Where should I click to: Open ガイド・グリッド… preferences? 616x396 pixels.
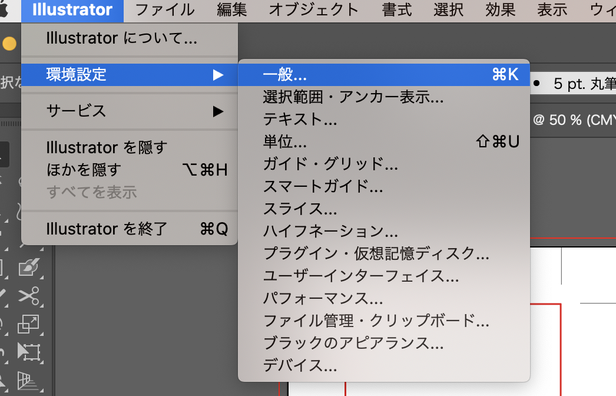[x=384, y=164]
